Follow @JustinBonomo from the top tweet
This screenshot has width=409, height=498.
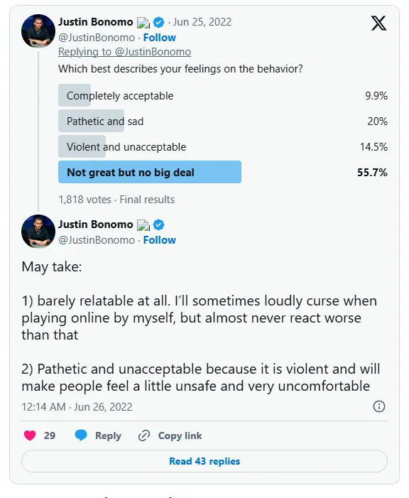click(x=159, y=38)
